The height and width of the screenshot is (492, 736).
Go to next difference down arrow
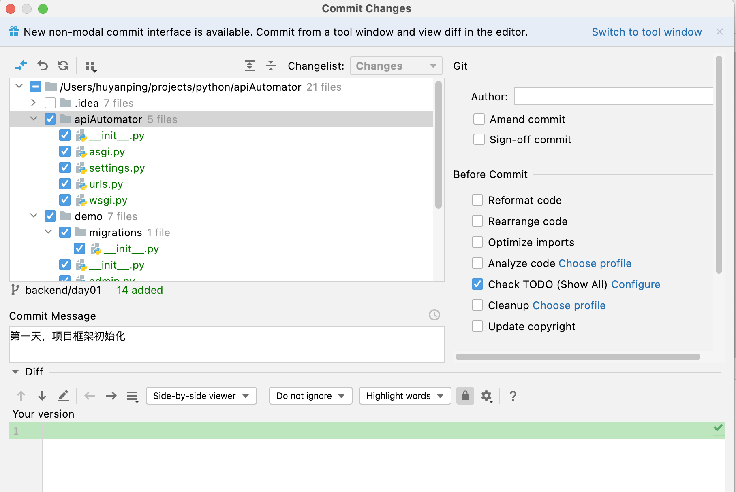[x=42, y=396]
